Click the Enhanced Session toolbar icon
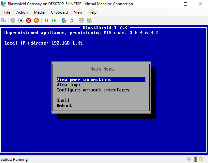 (81, 20)
